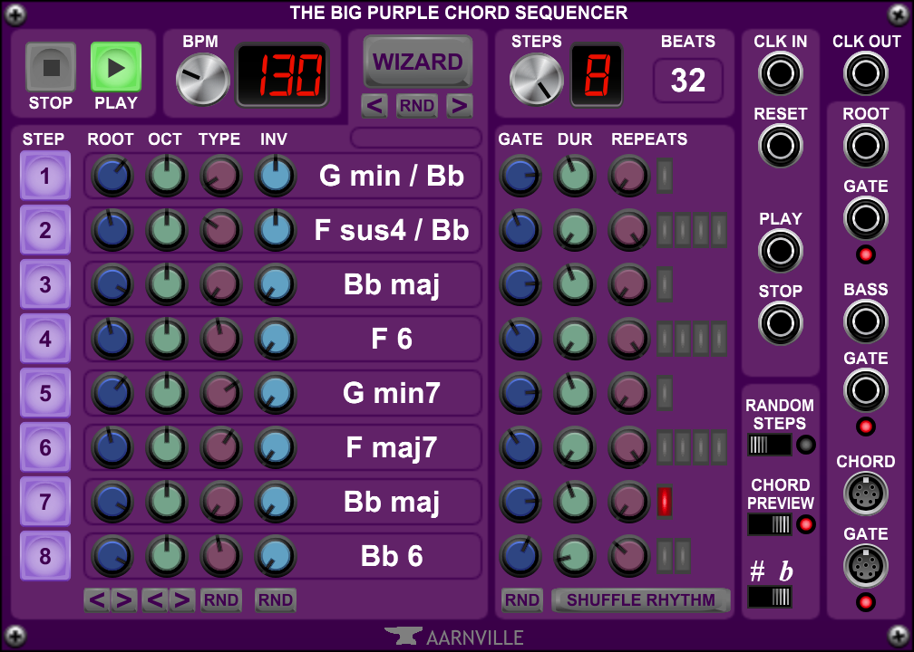This screenshot has height=652, width=914.
Task: Click the PLAY input jack
Action: point(780,251)
